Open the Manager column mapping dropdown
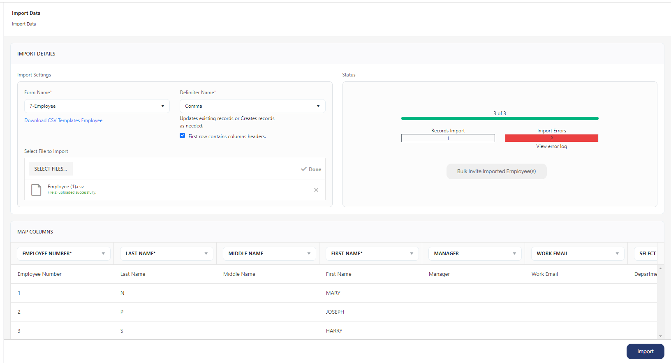Viewport: 671px width, 363px height. [x=475, y=254]
